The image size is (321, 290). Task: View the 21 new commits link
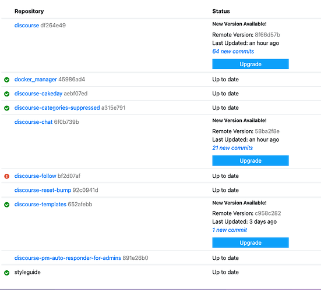pyautogui.click(x=232, y=148)
